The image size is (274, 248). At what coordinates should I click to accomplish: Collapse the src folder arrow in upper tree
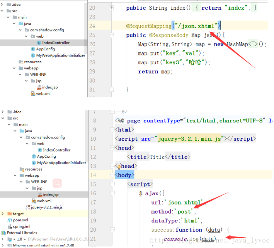point(2,11)
